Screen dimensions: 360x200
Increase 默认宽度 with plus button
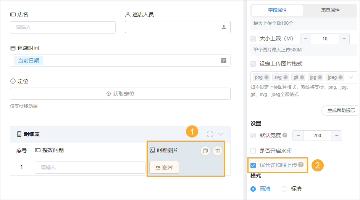[x=337, y=135]
